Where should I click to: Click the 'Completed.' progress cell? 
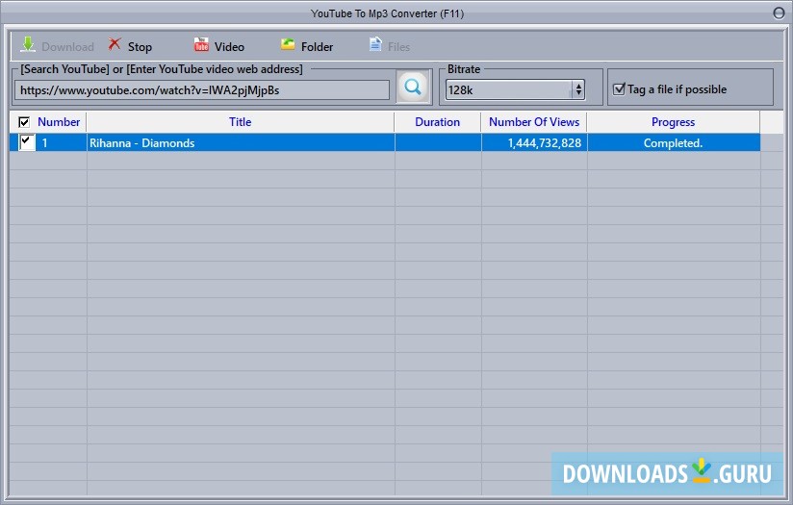[674, 142]
